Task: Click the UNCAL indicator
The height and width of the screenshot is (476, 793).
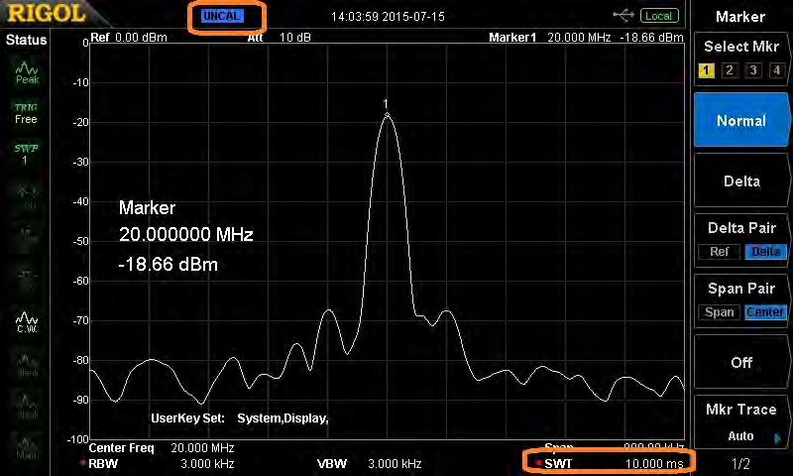Action: 222,16
